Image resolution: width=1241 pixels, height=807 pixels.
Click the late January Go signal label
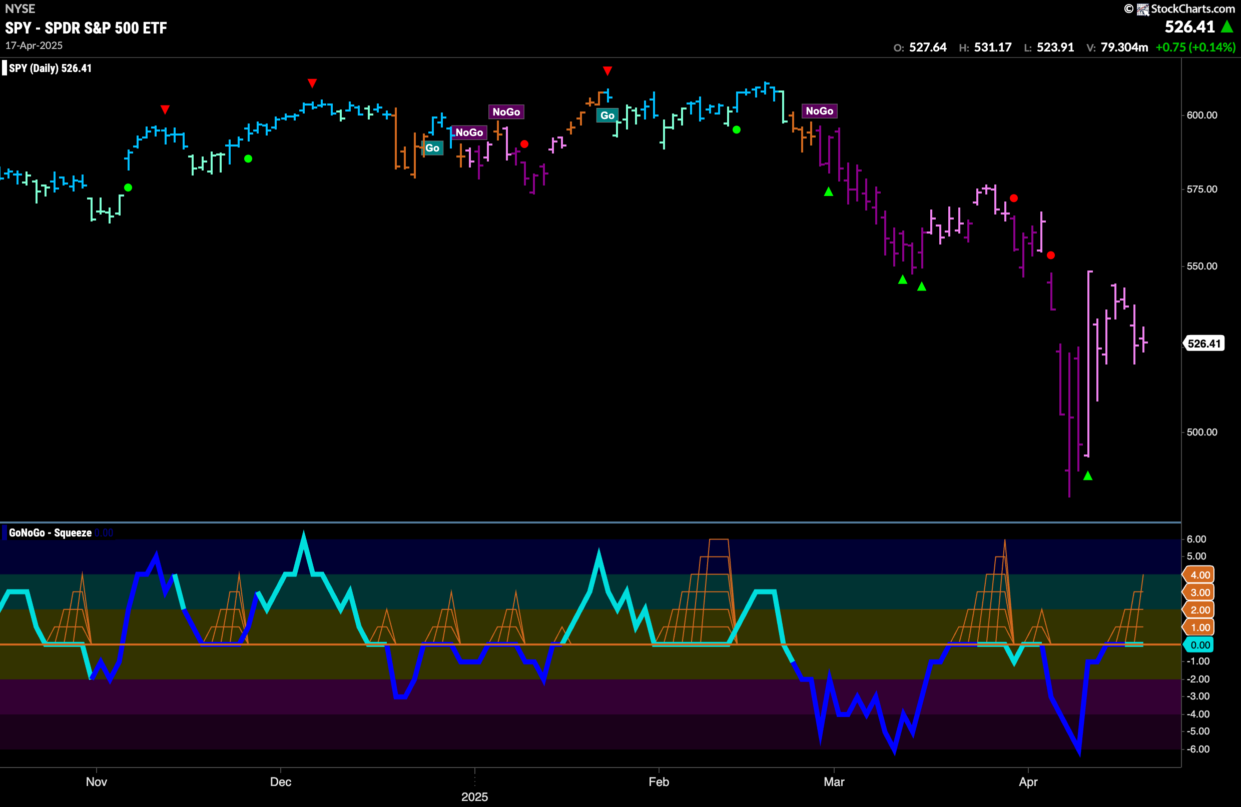[607, 115]
